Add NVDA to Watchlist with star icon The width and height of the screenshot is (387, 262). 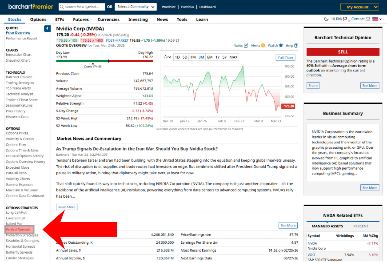tap(281, 45)
